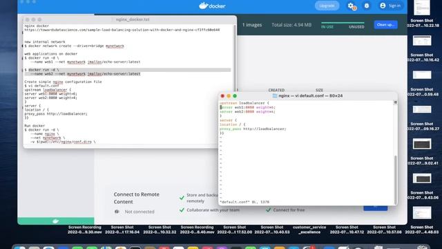This screenshot has height=249, width=442.
Task: Click the 'vi default.conf' terminal window title
Action: click(x=310, y=95)
